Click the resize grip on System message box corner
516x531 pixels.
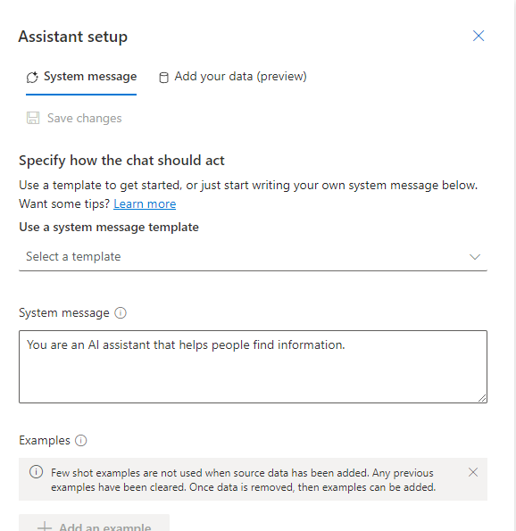[482, 398]
